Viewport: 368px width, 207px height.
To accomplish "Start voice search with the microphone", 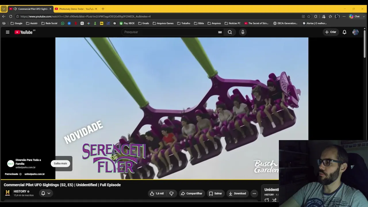I will click(x=243, y=32).
